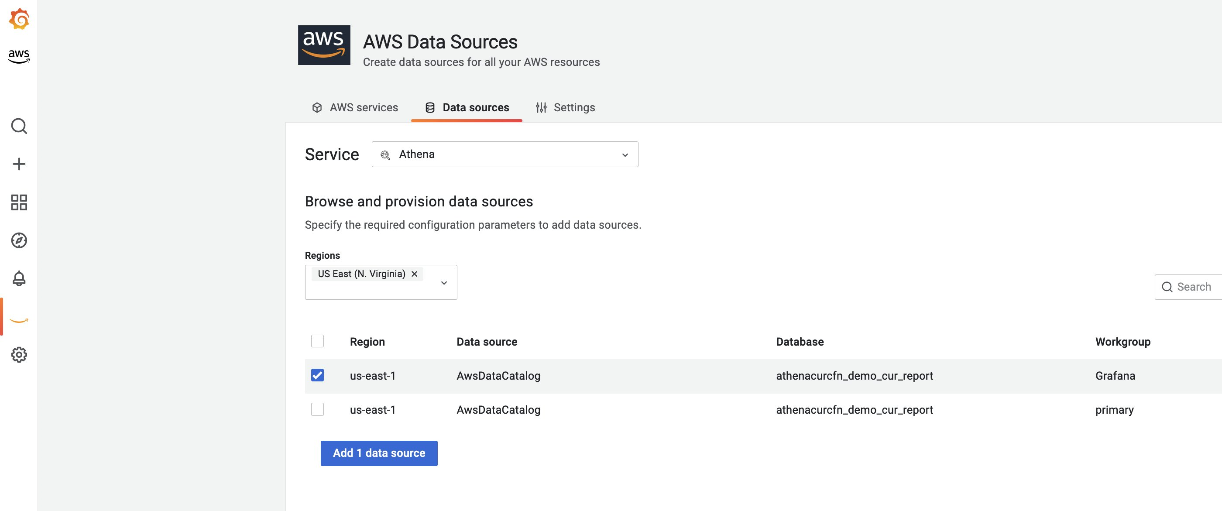1222x511 pixels.
Task: Click the AWS sidebar icon
Action: click(18, 55)
